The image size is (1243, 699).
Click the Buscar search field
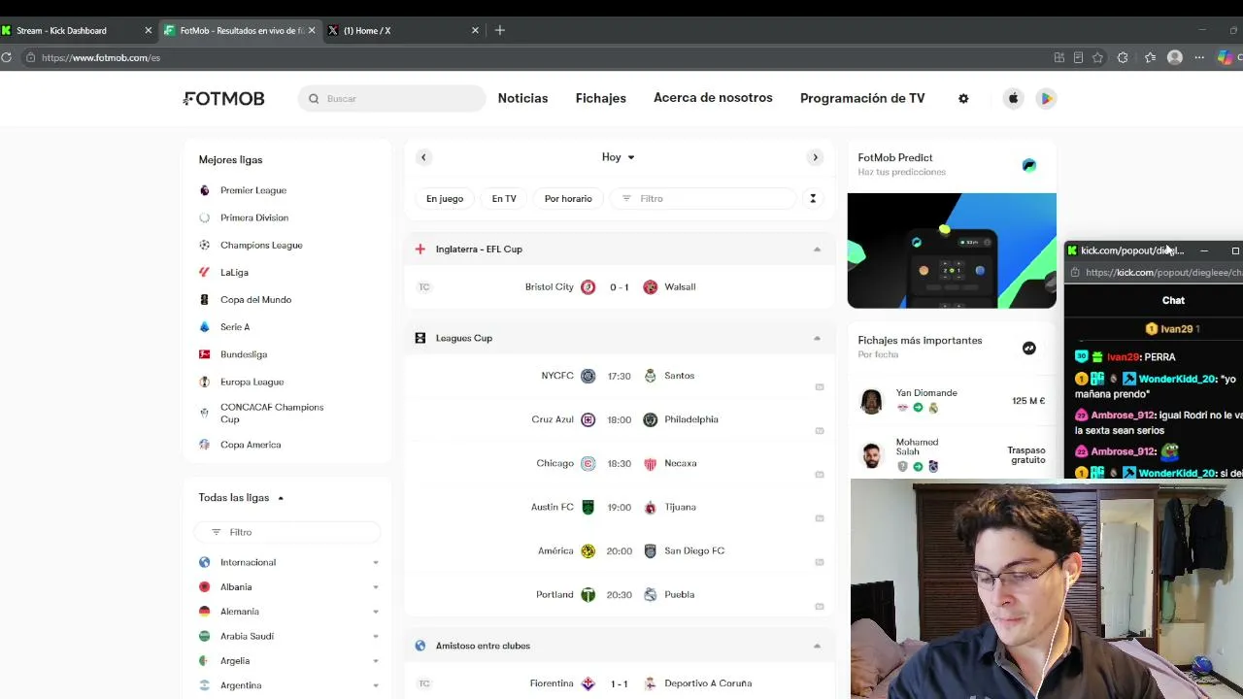point(391,98)
